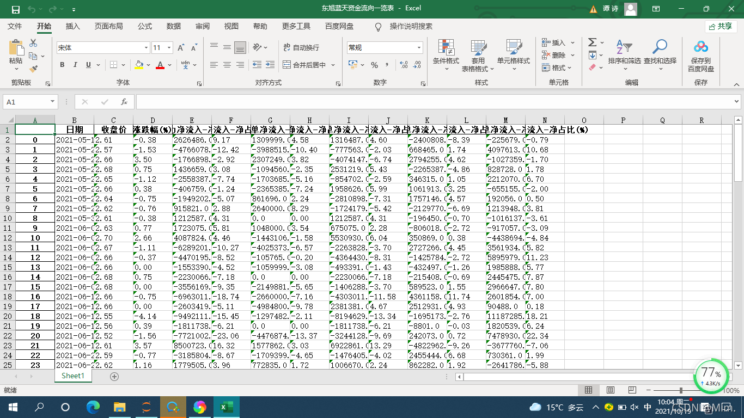Click the Cut scissors icon

tap(33, 43)
